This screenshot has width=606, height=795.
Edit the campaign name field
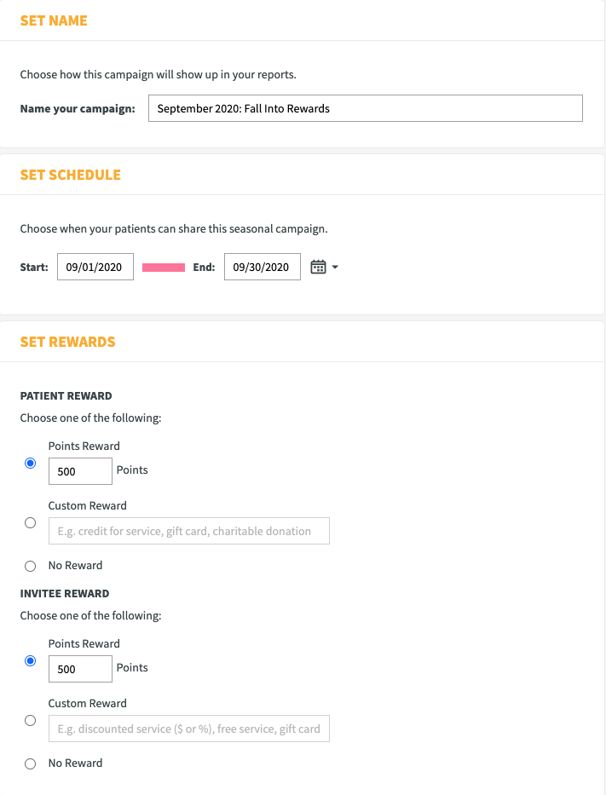[x=365, y=108]
